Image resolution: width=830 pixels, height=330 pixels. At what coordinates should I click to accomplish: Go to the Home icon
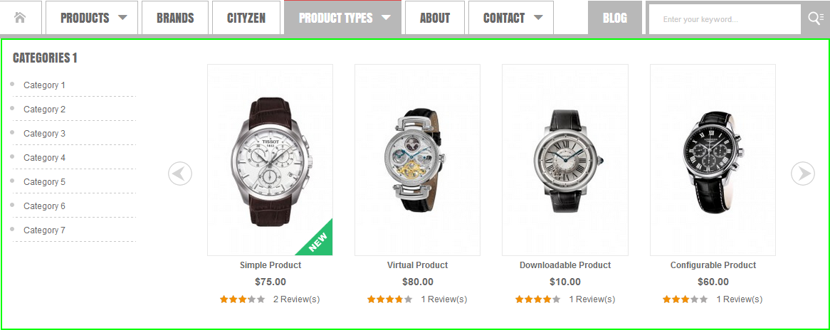point(21,18)
